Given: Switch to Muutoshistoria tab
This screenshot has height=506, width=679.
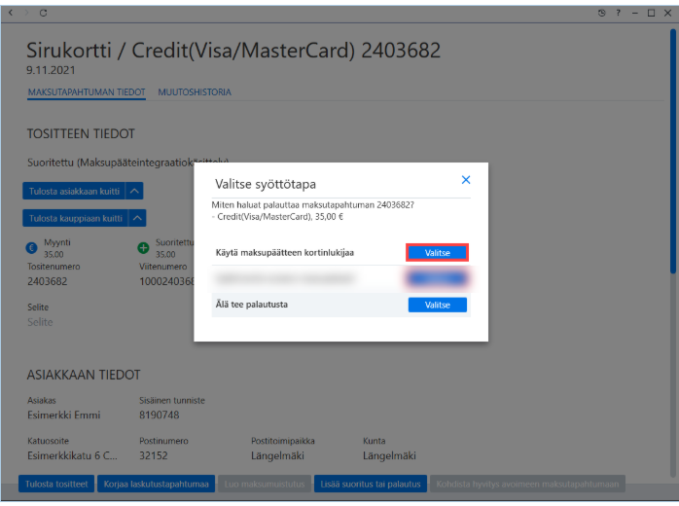Looking at the screenshot, I should click(195, 92).
